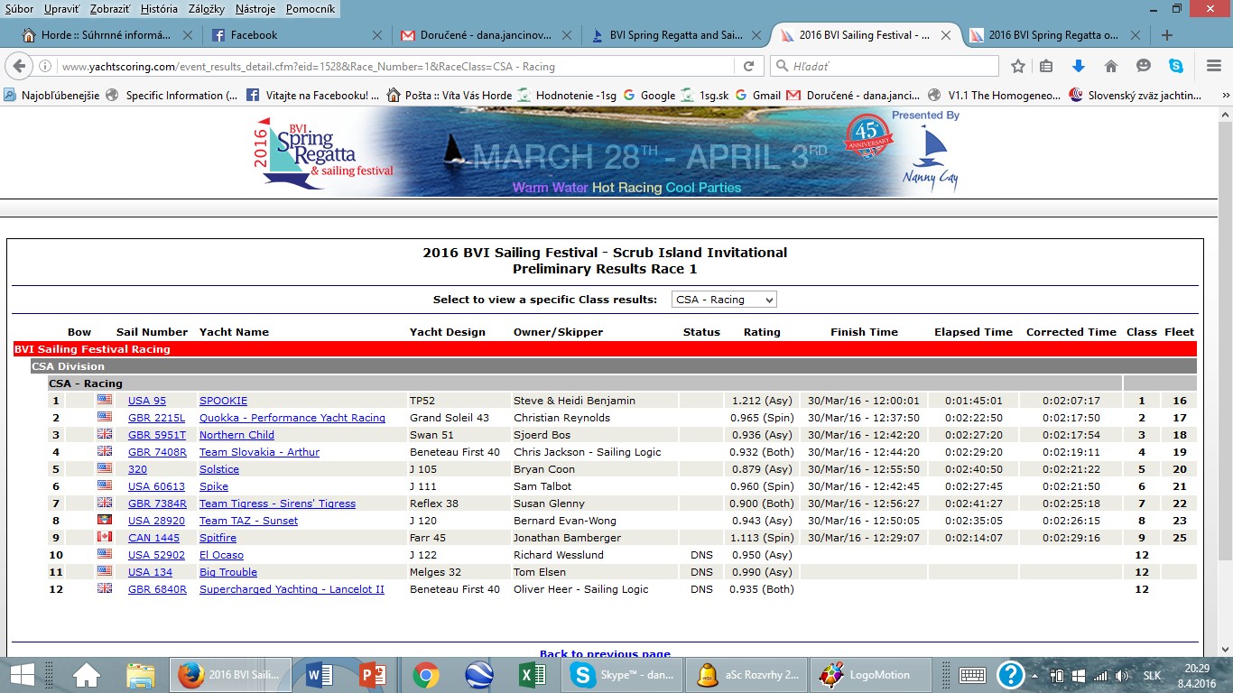Viewport: 1233px width, 693px height.
Task: Open a new browser tab with plus
Action: pos(1167,35)
